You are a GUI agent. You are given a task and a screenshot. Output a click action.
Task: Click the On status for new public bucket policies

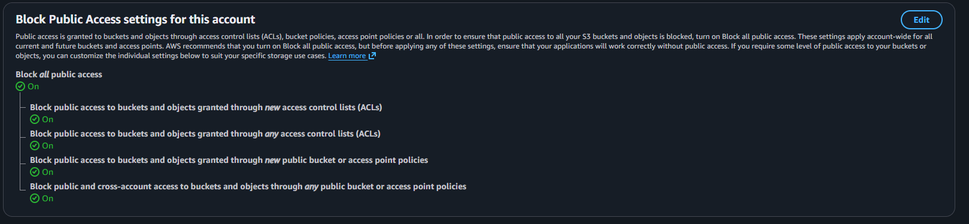coord(47,172)
